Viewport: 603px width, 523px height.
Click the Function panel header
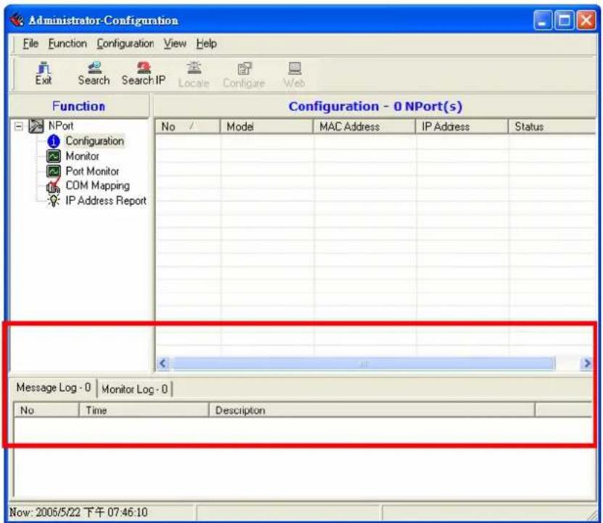79,106
